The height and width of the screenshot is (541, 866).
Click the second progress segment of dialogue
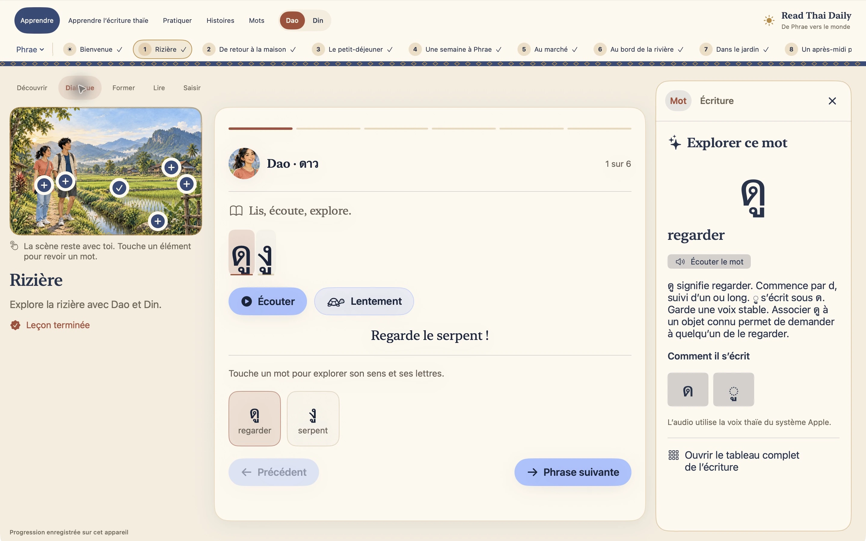(x=328, y=128)
